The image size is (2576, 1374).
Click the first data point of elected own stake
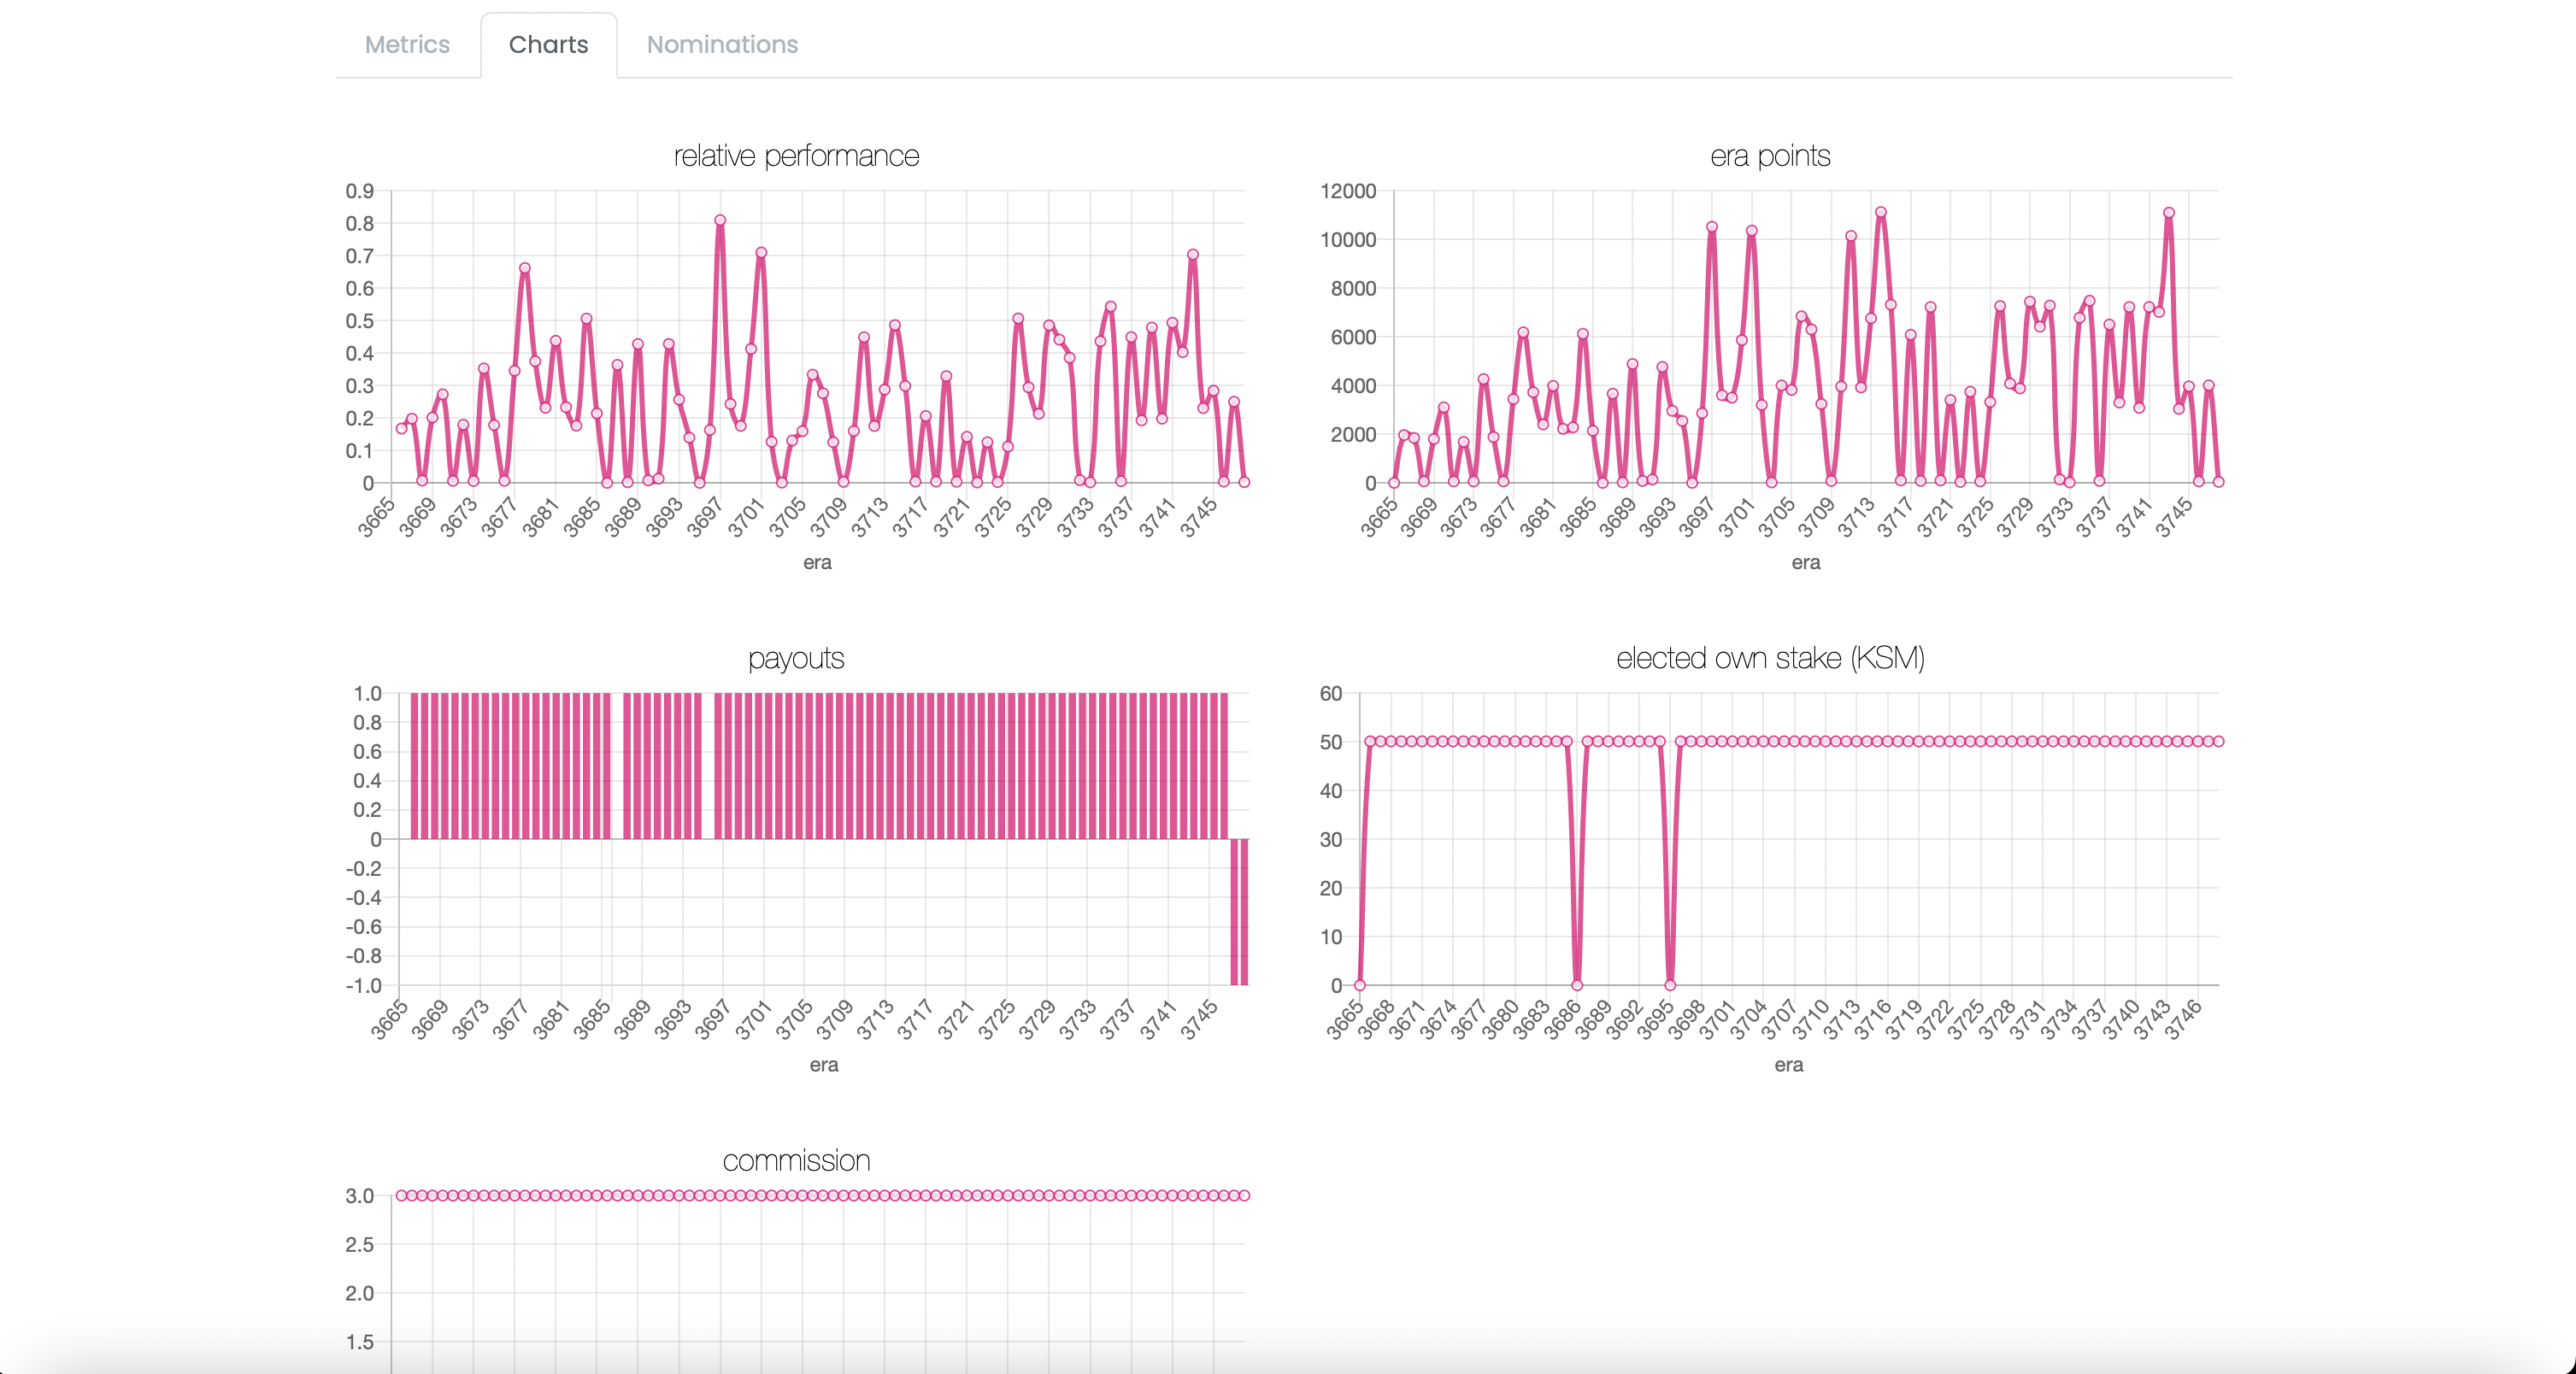point(1360,985)
